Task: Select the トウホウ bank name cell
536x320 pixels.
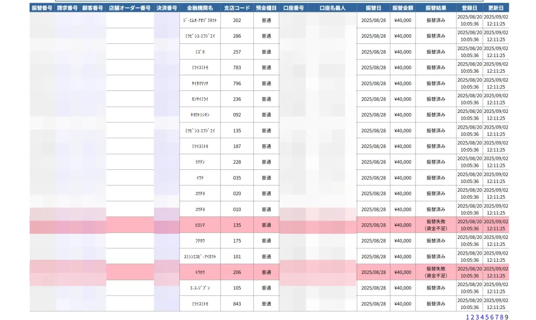Action: pyautogui.click(x=200, y=272)
